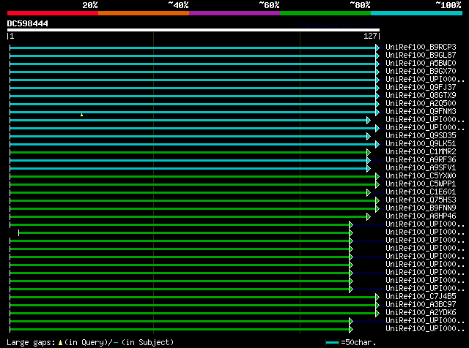The image size is (469, 348).
Task: Click the cyan alignment bar of UniRef100_A9RF36
Action: (188, 161)
